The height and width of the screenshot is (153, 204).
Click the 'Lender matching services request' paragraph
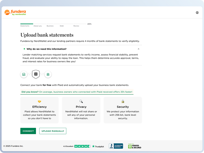click(x=81, y=58)
